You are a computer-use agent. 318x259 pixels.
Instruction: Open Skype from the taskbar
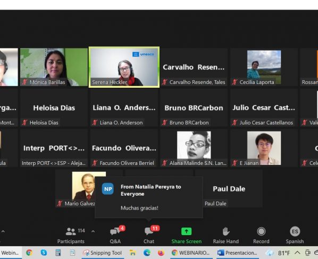(44, 253)
